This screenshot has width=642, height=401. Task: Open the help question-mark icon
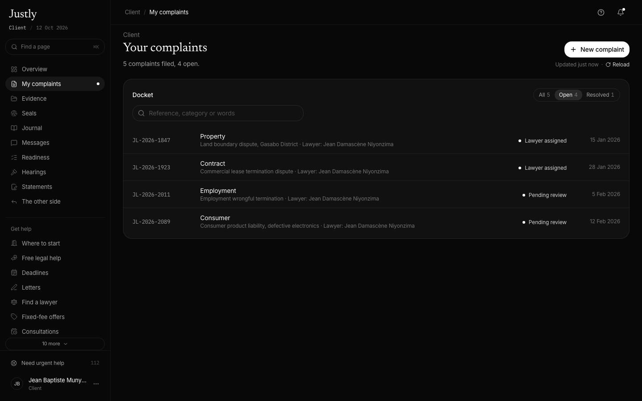click(x=601, y=12)
